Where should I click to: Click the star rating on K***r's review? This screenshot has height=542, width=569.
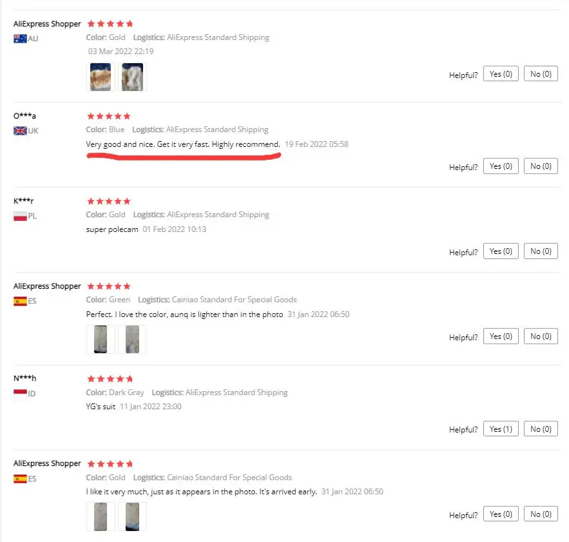coord(109,201)
